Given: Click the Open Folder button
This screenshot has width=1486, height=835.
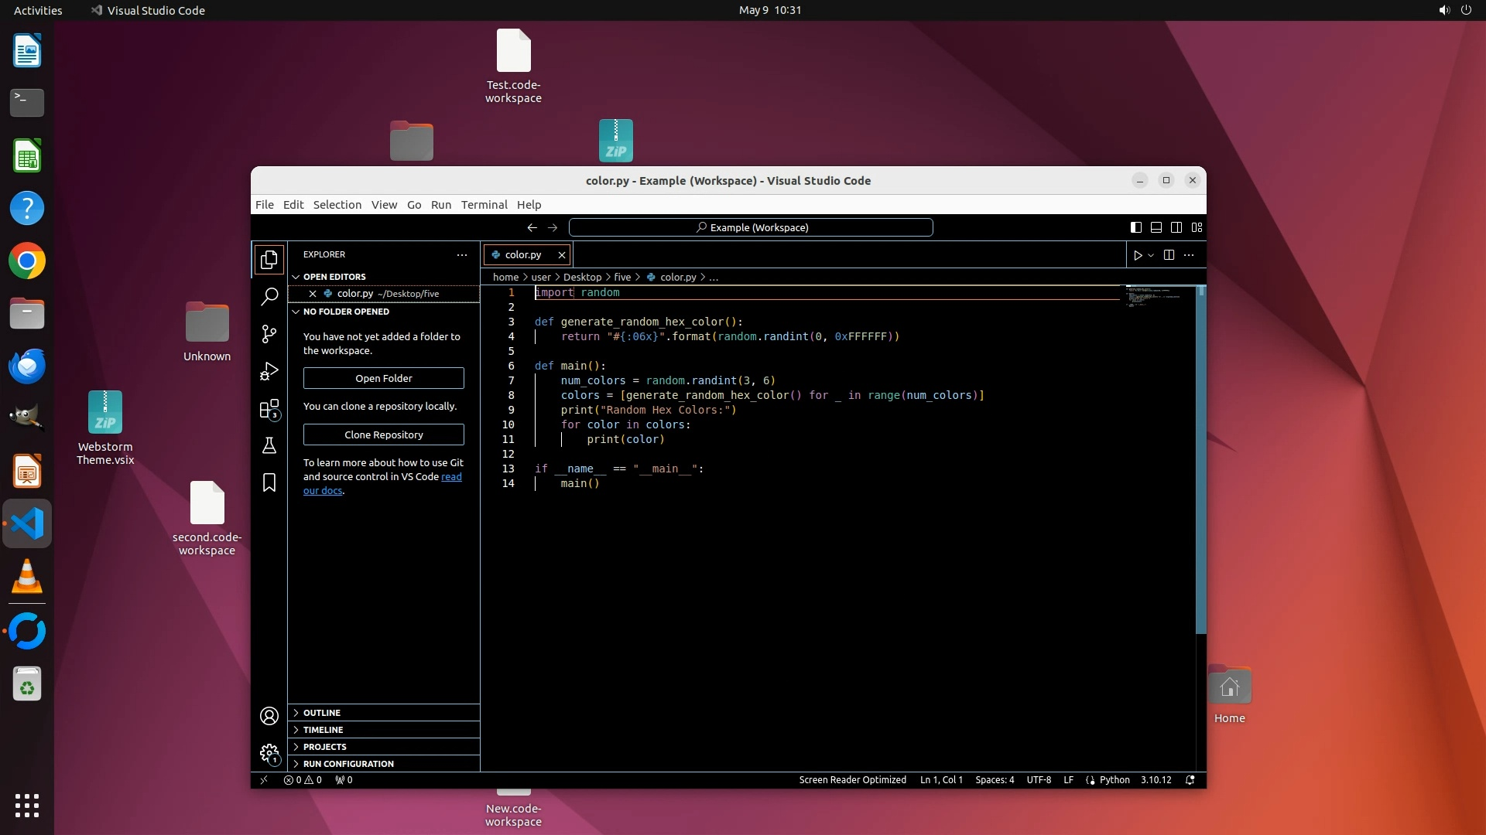Looking at the screenshot, I should click(x=383, y=378).
